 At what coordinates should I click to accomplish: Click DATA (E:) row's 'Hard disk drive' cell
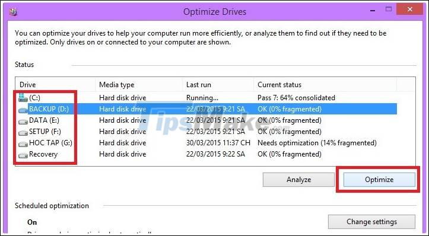pos(123,120)
